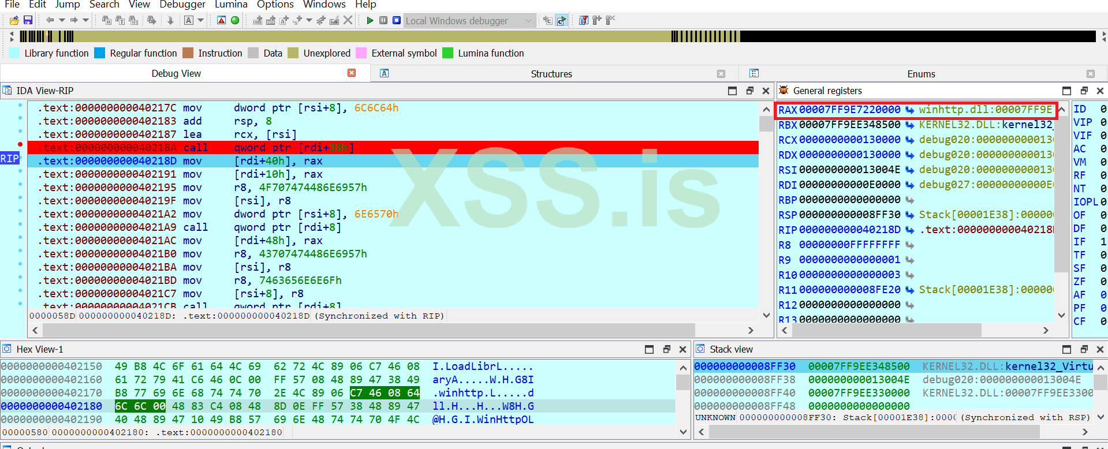The height and width of the screenshot is (449, 1108).
Task: Click stack entry 000000000008FF38
Action: (x=893, y=379)
